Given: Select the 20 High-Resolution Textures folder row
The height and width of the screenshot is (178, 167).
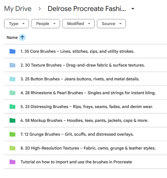Looking at the screenshot, I should [86, 148].
